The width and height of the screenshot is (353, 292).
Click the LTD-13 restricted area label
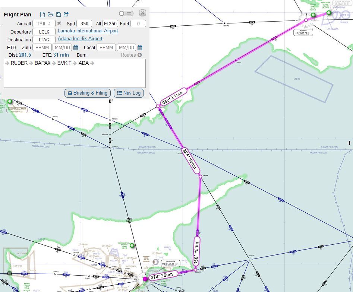coord(297,79)
